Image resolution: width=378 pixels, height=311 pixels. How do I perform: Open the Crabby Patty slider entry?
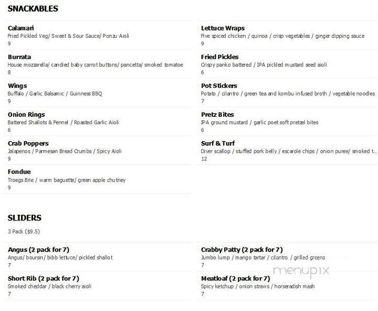click(x=242, y=249)
